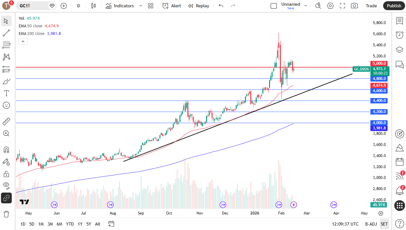Remove drawings with trash icon
This screenshot has width=406, height=230.
tap(6, 214)
